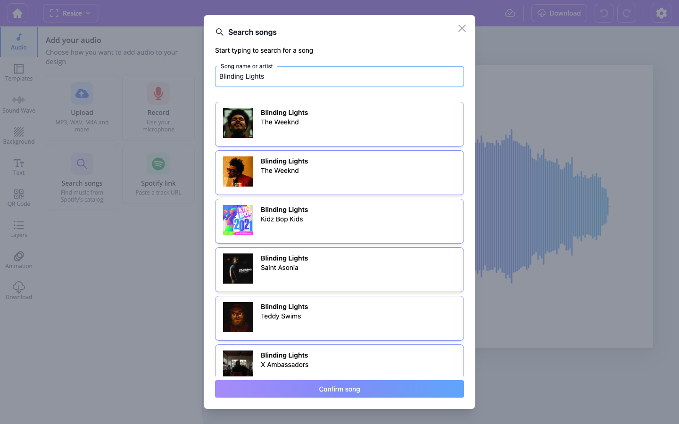Choose the Search songs option card

coord(82,178)
